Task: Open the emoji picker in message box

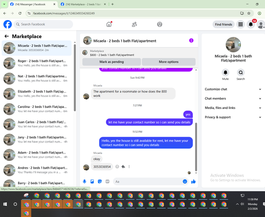Action: click(185, 182)
